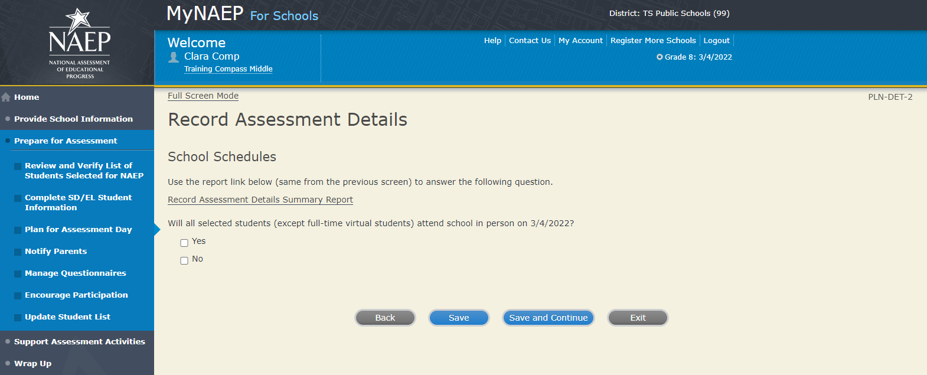Viewport: 927px width, 375px height.
Task: Click the Clara Comp user name
Action: [212, 56]
